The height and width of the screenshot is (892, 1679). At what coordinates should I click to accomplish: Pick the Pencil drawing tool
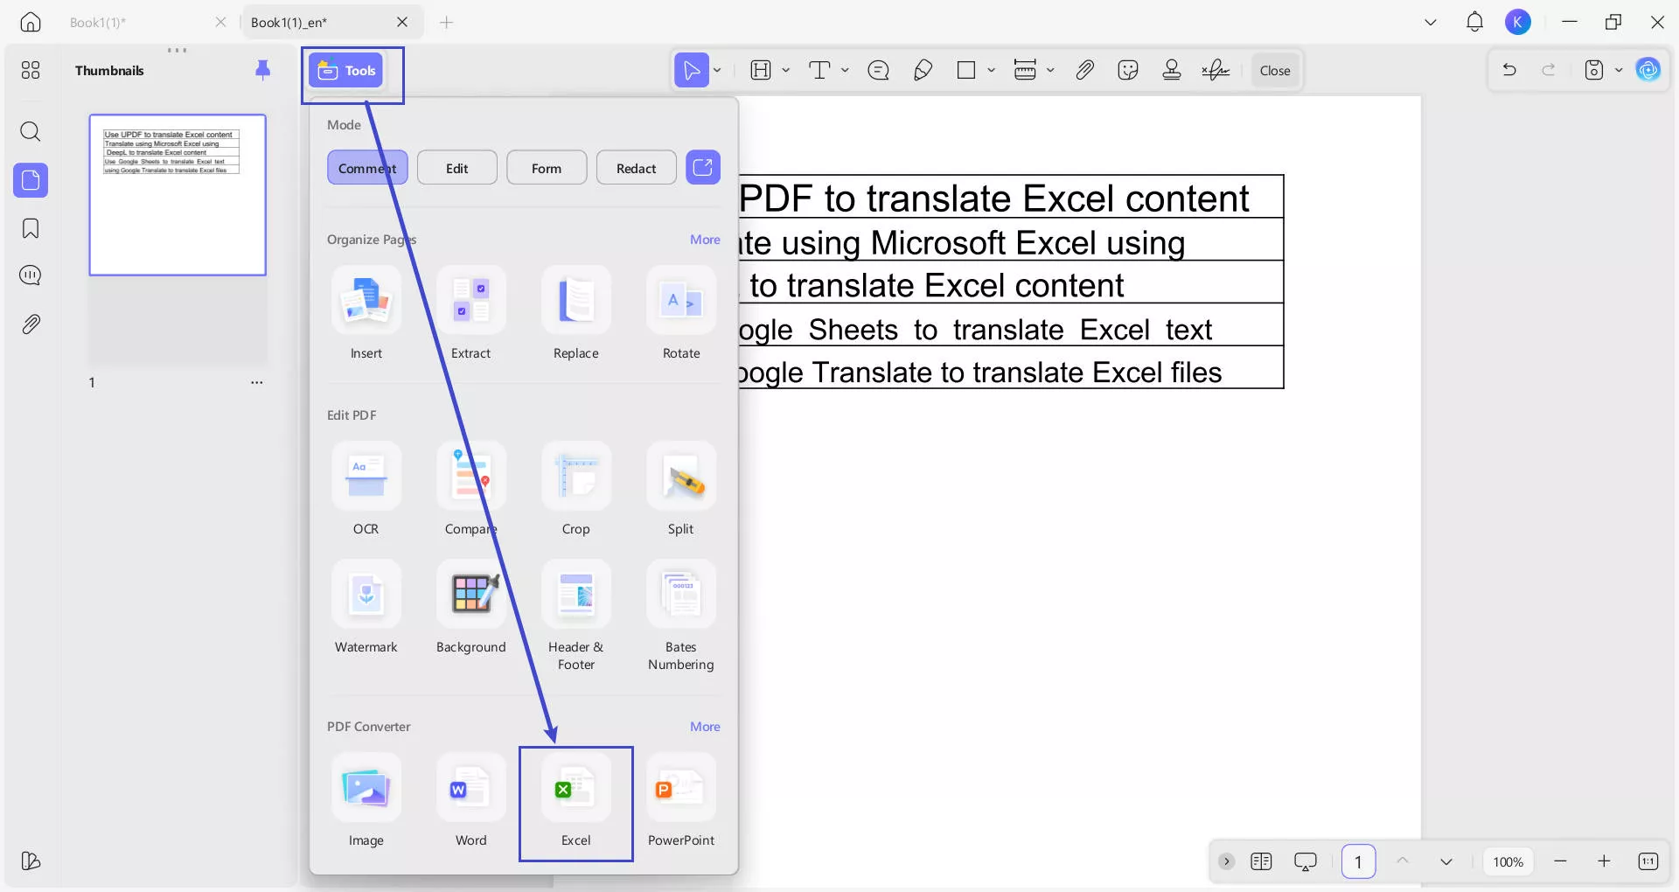coord(923,70)
